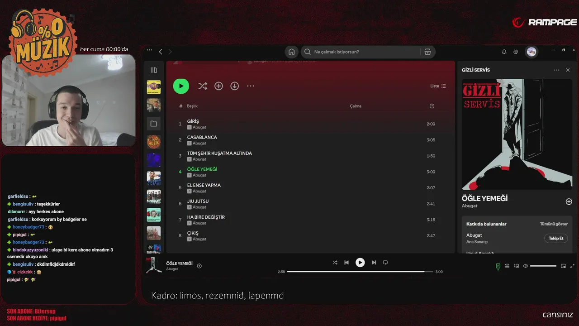Open the ÖĞLE YEMEĞİ title in the player bar
This screenshot has height=326, width=579.
pos(179,263)
